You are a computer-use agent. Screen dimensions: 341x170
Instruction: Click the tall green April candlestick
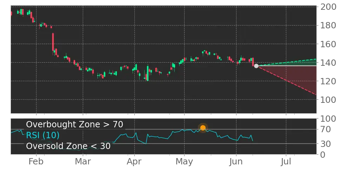click(148, 73)
